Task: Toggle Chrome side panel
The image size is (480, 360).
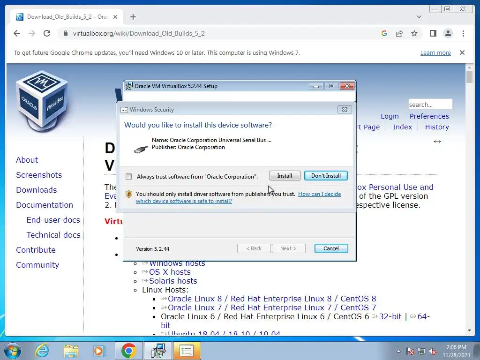Action: coord(433,33)
